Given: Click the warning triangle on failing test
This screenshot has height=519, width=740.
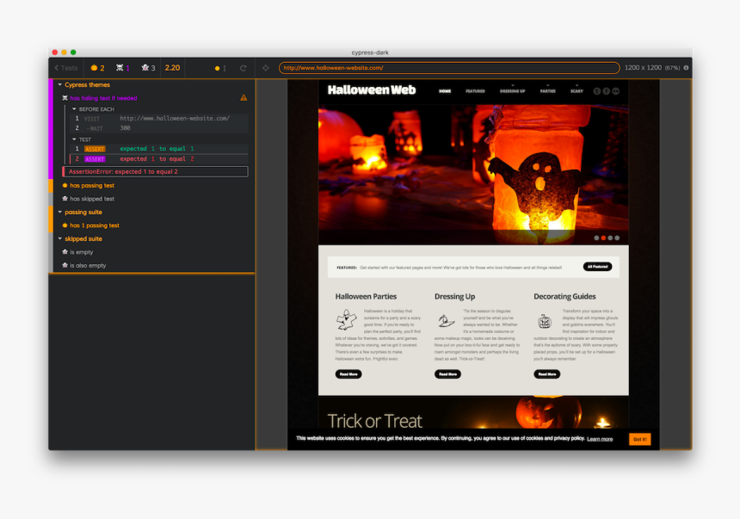Looking at the screenshot, I should pyautogui.click(x=244, y=98).
